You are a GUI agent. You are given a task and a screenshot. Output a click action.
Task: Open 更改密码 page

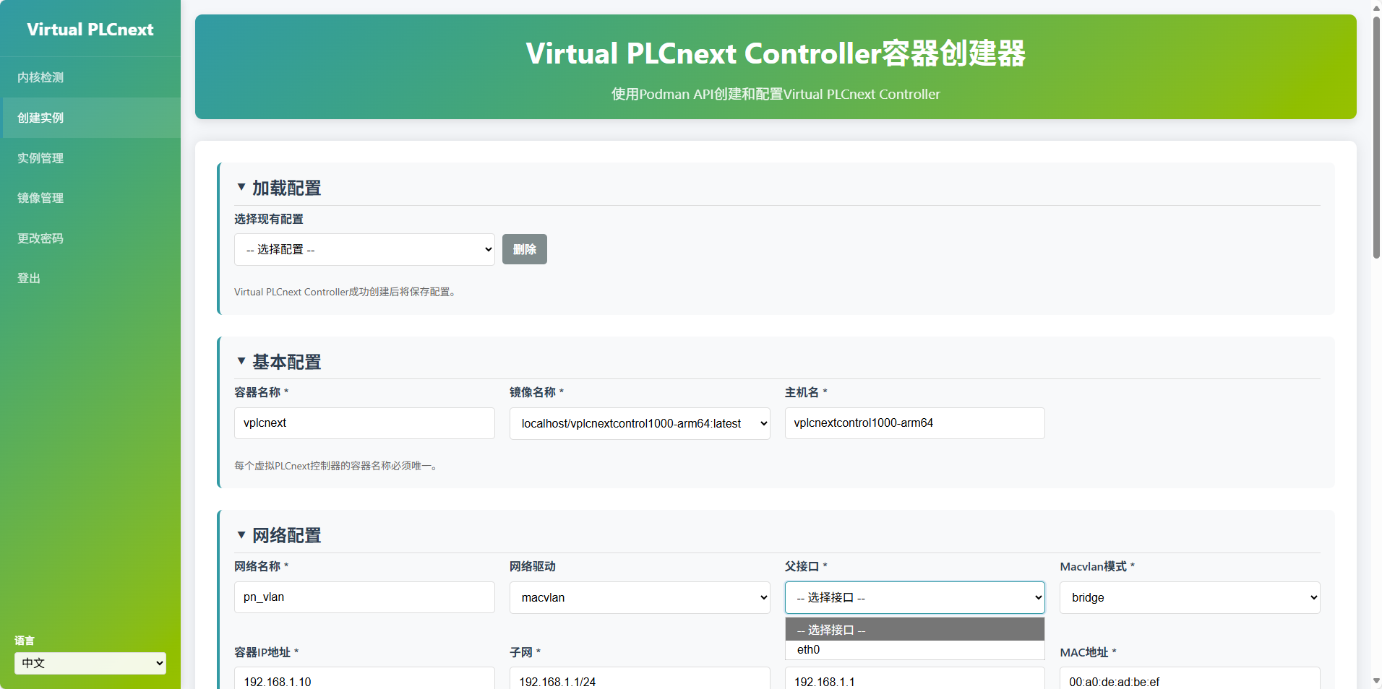tap(90, 238)
